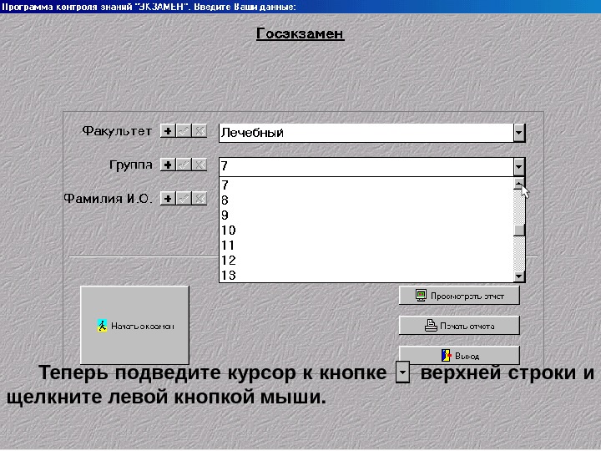The image size is (601, 451).
Task: Click the group list scrollbar down arrow
Action: 519,276
